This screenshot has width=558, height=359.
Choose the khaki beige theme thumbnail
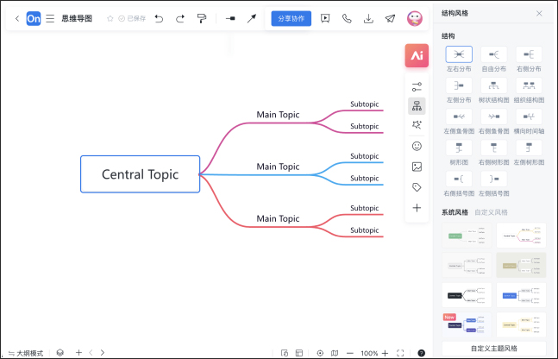pyautogui.click(x=521, y=265)
